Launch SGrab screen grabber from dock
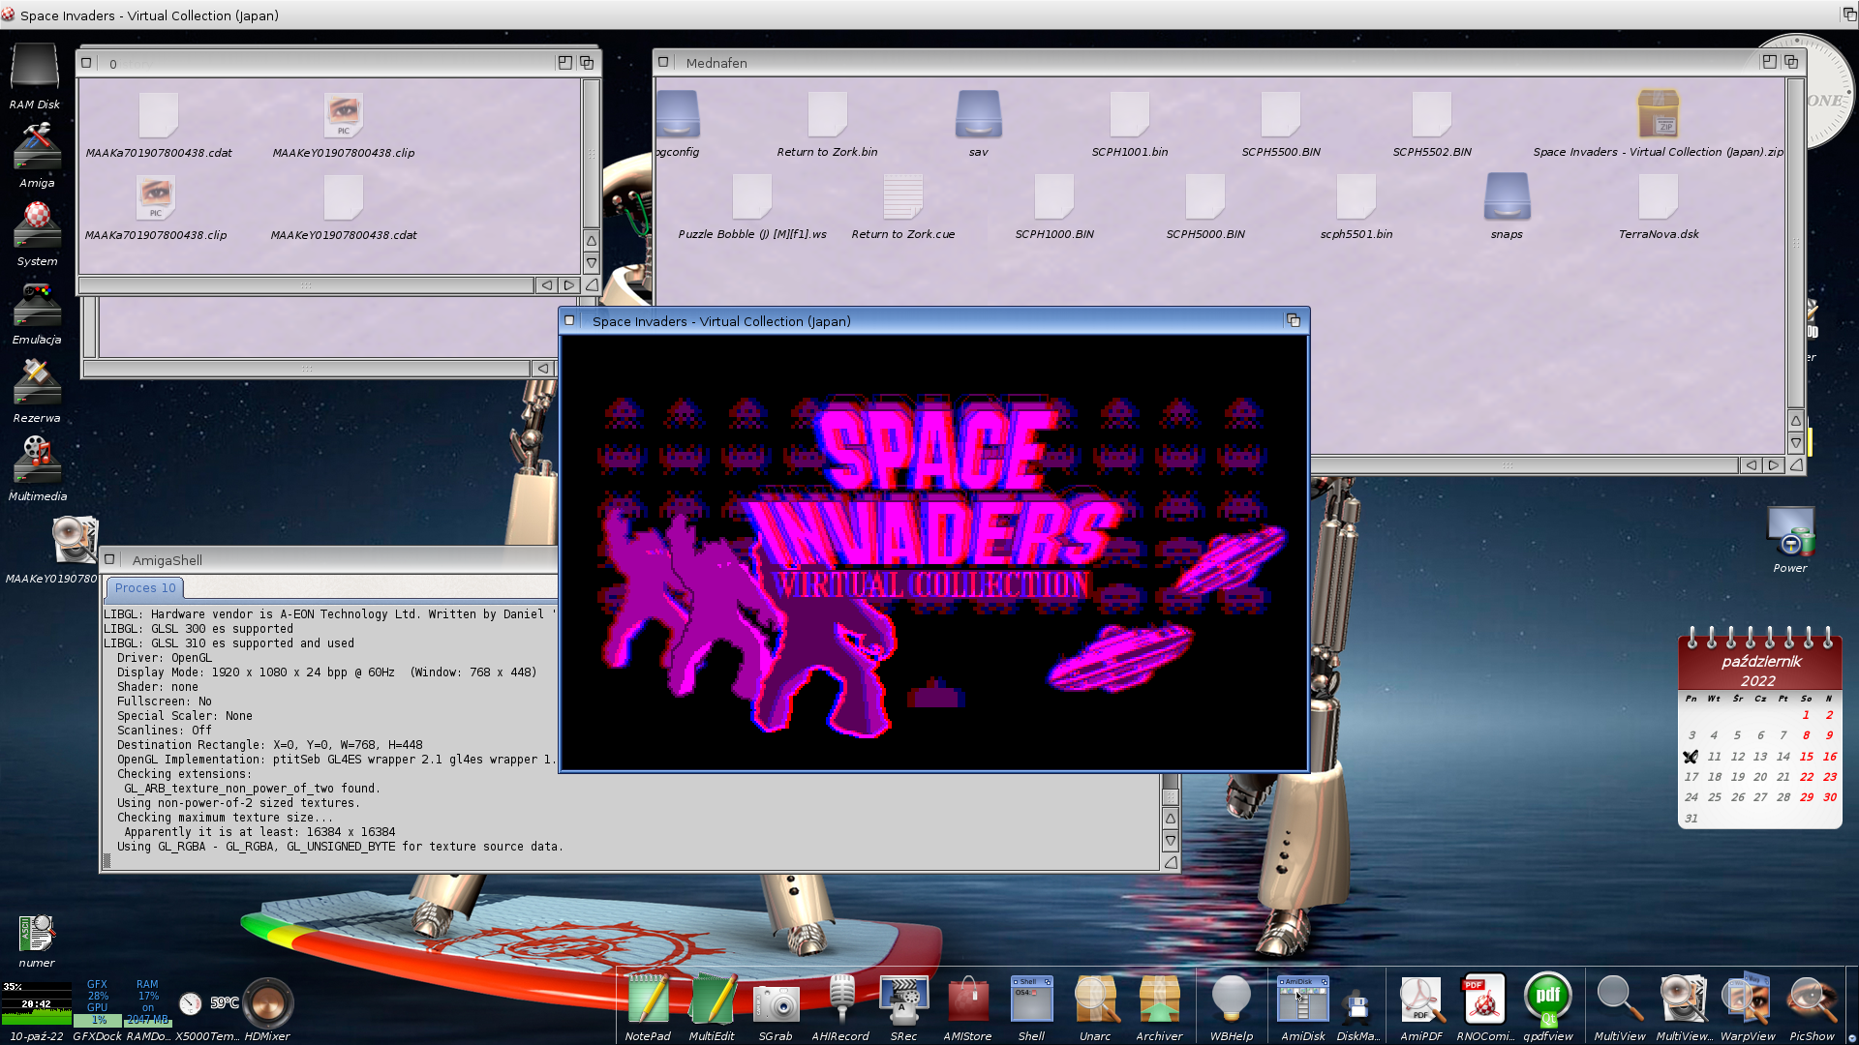Image resolution: width=1859 pixels, height=1045 pixels. click(776, 1003)
